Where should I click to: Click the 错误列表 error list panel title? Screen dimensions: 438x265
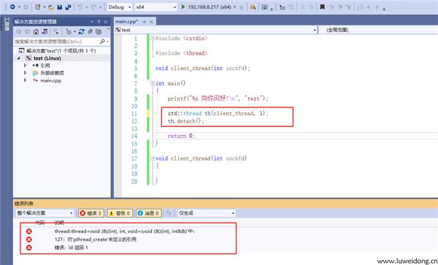point(24,204)
